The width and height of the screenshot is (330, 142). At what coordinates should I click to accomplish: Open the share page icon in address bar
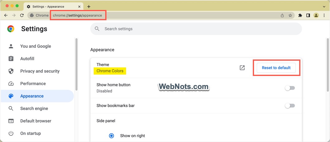click(282, 15)
